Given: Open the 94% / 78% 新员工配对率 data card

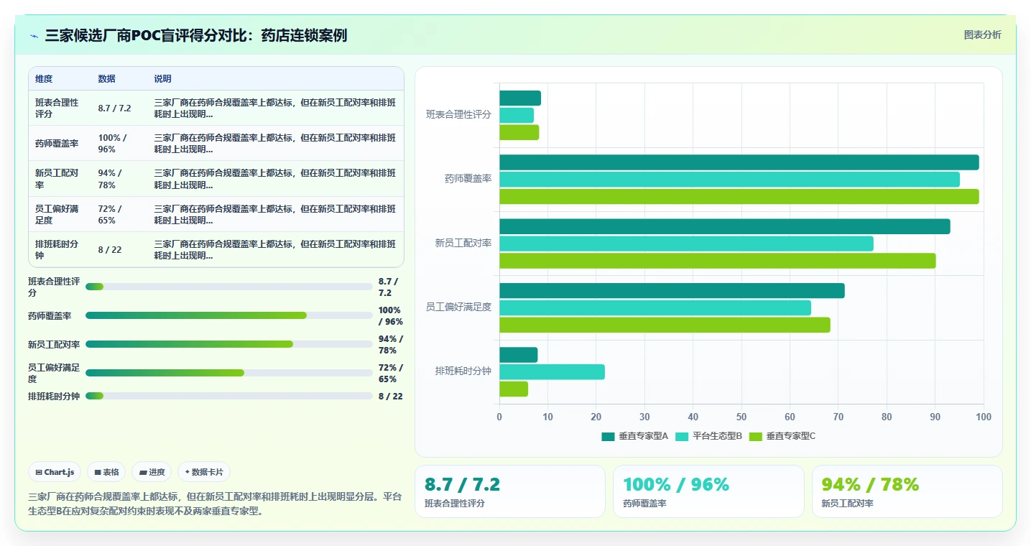Looking at the screenshot, I should tap(907, 491).
